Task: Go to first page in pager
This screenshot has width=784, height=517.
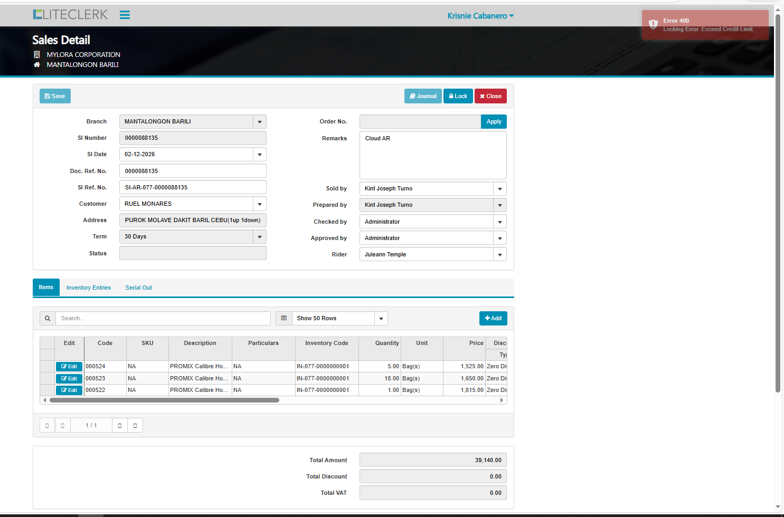Action: pyautogui.click(x=47, y=425)
